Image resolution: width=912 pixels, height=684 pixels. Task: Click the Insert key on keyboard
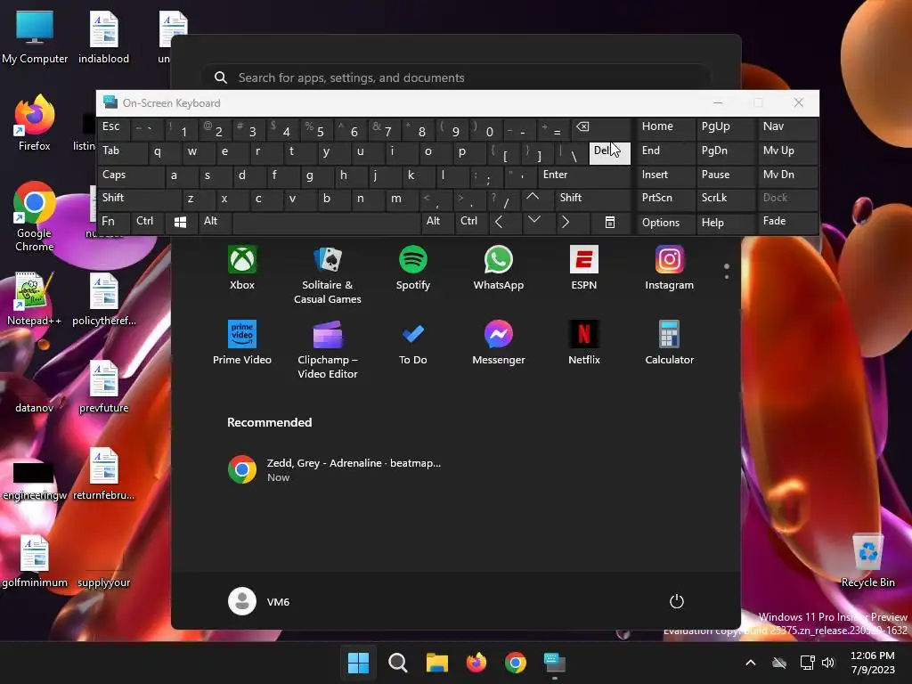tap(664, 175)
